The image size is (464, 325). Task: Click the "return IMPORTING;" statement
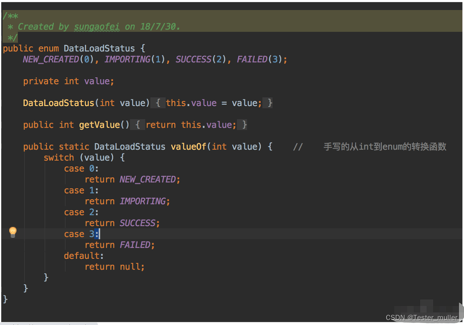(x=128, y=201)
